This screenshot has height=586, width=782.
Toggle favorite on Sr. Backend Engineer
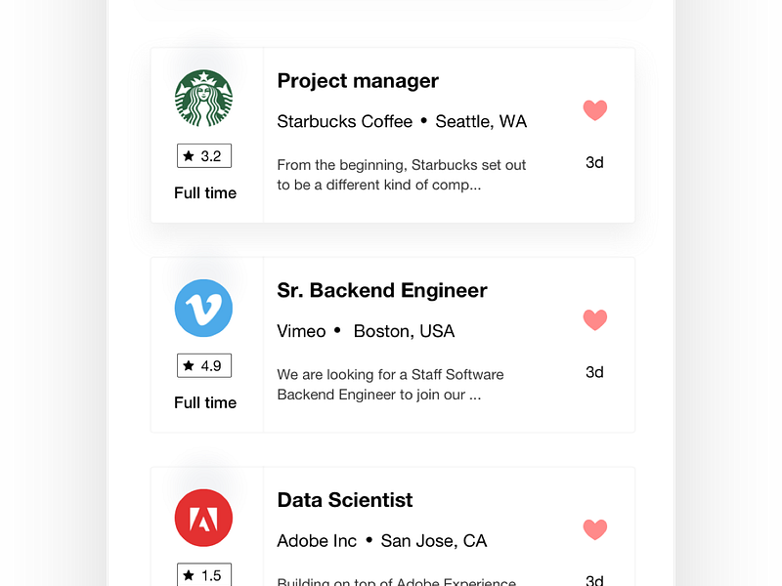(594, 319)
